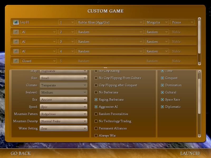Open the Era dropdown showing Ancient
The image size is (211, 158).
[64, 100]
